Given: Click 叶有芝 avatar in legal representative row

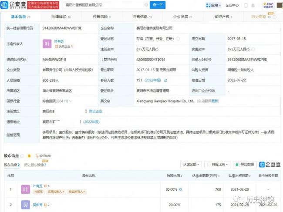Looking at the screenshot, I should click(x=48, y=44).
